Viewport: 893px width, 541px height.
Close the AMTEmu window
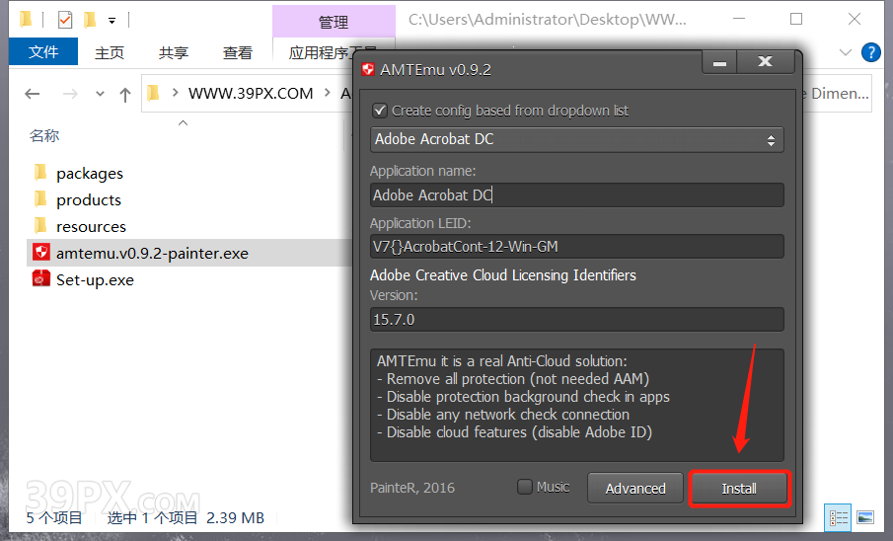point(766,62)
